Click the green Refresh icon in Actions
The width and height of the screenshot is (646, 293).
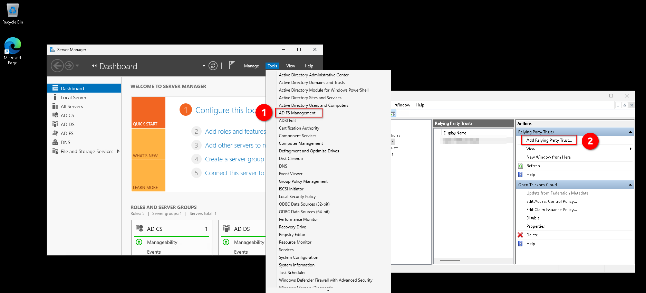(x=520, y=166)
